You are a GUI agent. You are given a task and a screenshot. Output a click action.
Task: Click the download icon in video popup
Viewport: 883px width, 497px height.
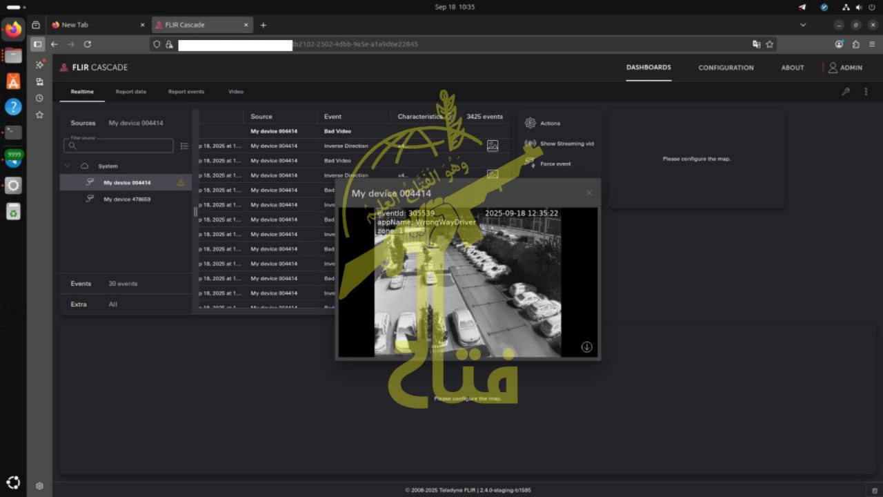coord(586,347)
